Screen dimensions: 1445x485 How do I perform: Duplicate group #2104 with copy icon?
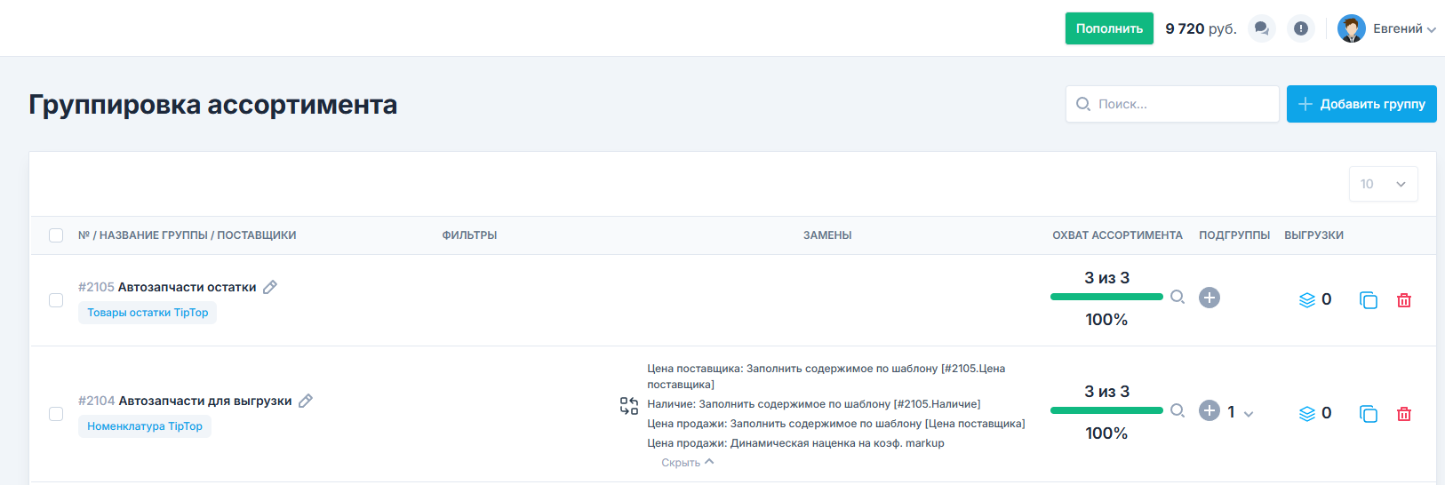(x=1369, y=414)
